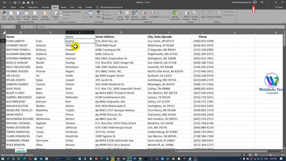Open Data Validation
286x161 pixels.
144,15
